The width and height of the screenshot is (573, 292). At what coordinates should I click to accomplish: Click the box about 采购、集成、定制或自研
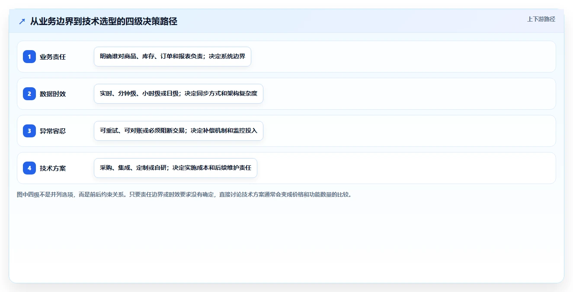coord(176,168)
